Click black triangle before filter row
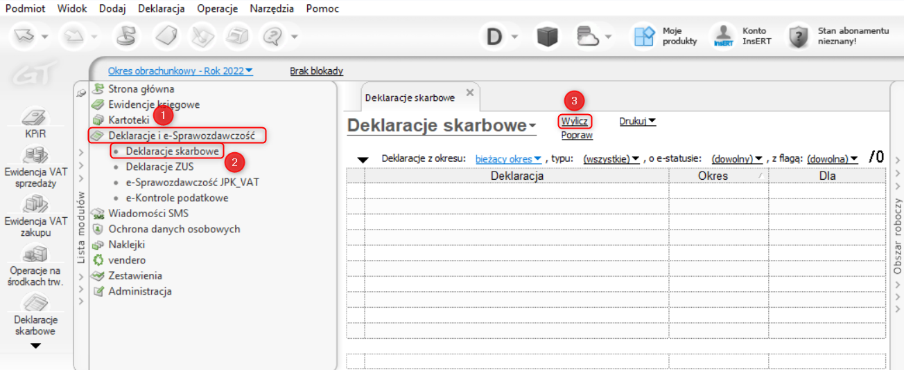The image size is (904, 370). pos(363,160)
